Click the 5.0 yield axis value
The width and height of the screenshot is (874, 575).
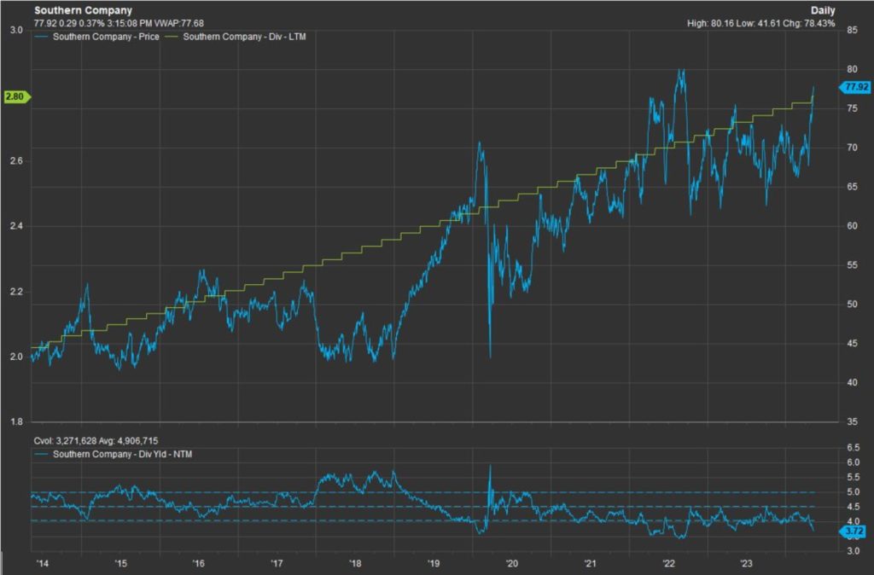tap(854, 492)
